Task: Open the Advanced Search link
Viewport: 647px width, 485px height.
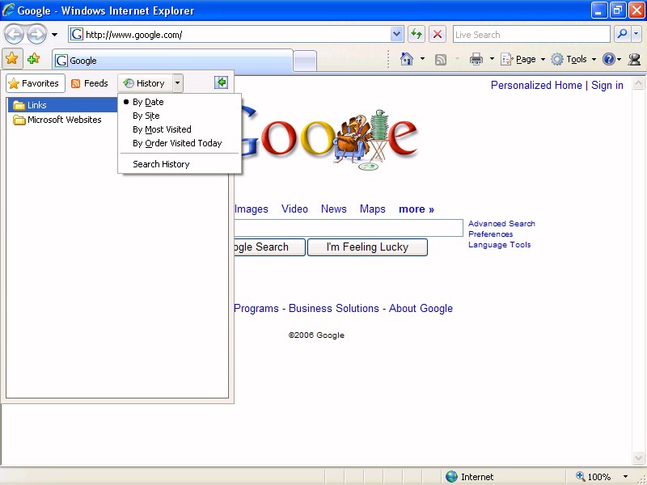Action: point(501,224)
